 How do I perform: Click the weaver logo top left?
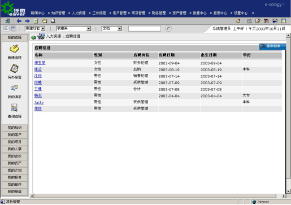[13, 8]
